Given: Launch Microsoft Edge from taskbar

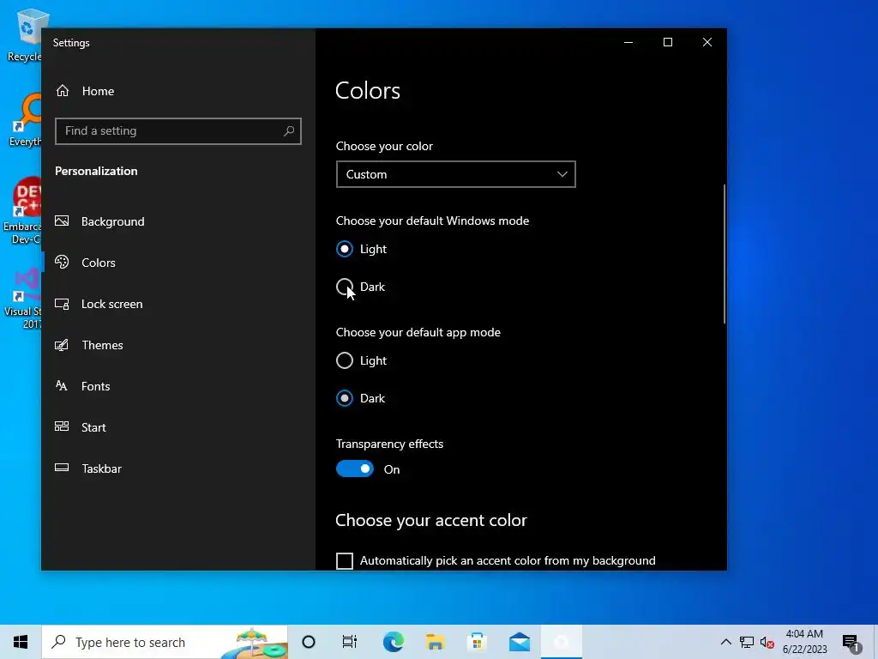Looking at the screenshot, I should pos(393,642).
